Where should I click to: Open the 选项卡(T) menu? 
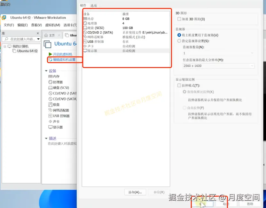point(70,25)
